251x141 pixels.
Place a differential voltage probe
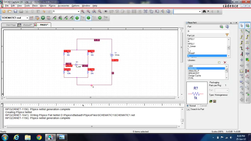point(60,18)
